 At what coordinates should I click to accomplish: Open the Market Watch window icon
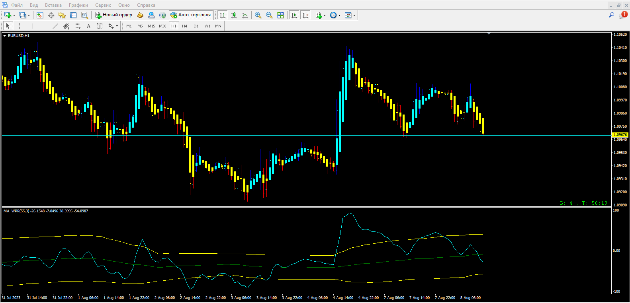[40, 15]
